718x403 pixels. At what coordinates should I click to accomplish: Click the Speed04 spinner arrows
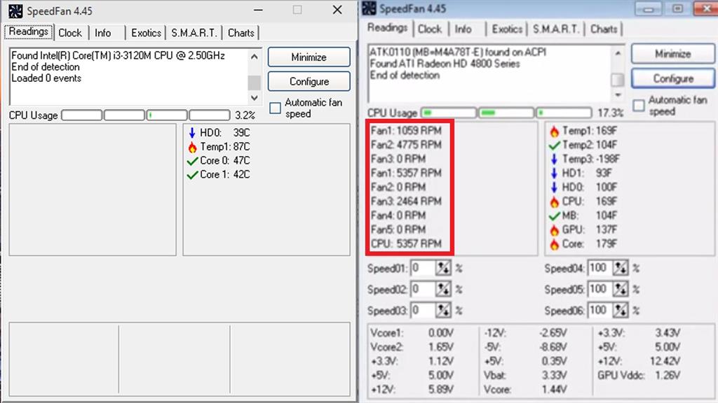(x=621, y=268)
